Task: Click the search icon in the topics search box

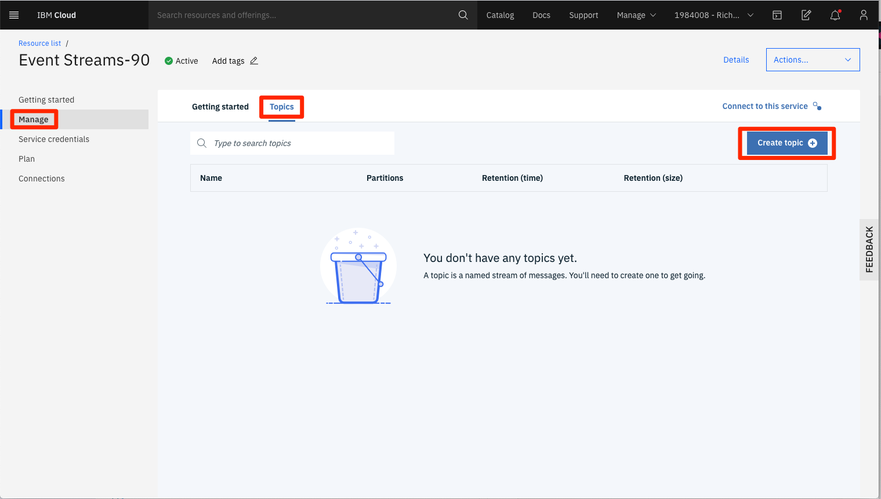Action: (x=202, y=143)
